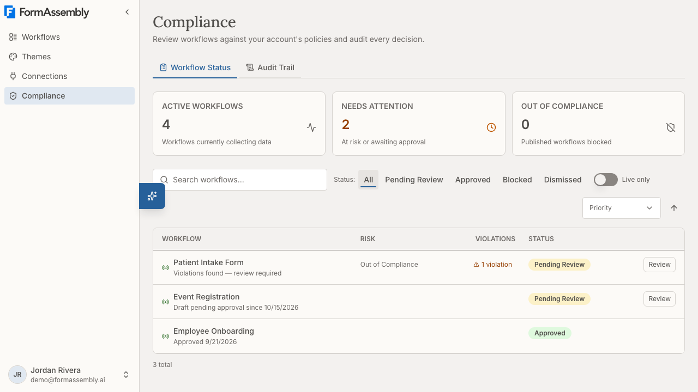The image size is (698, 392).
Task: Open the AI assistant sparkle button
Action: click(152, 196)
